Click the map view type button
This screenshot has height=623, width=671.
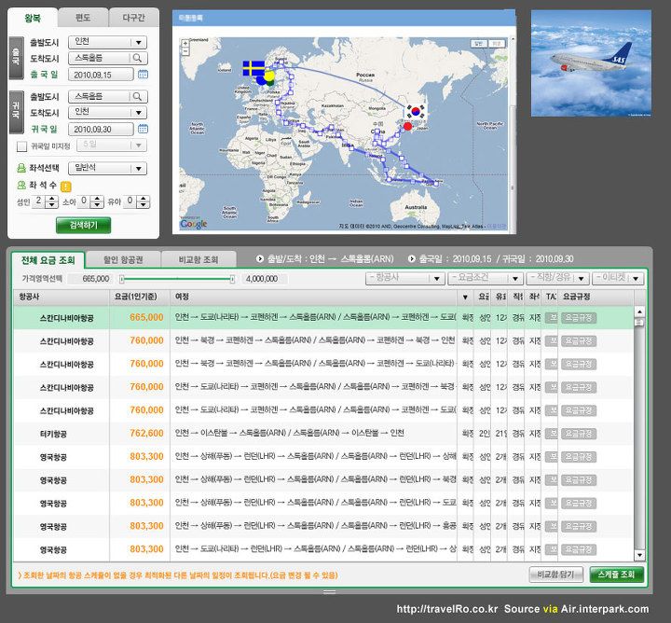click(479, 44)
